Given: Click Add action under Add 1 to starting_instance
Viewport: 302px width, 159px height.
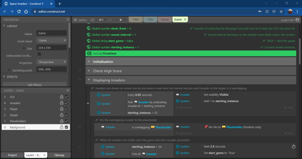Looking at the screenshot, I should click(x=184, y=107).
